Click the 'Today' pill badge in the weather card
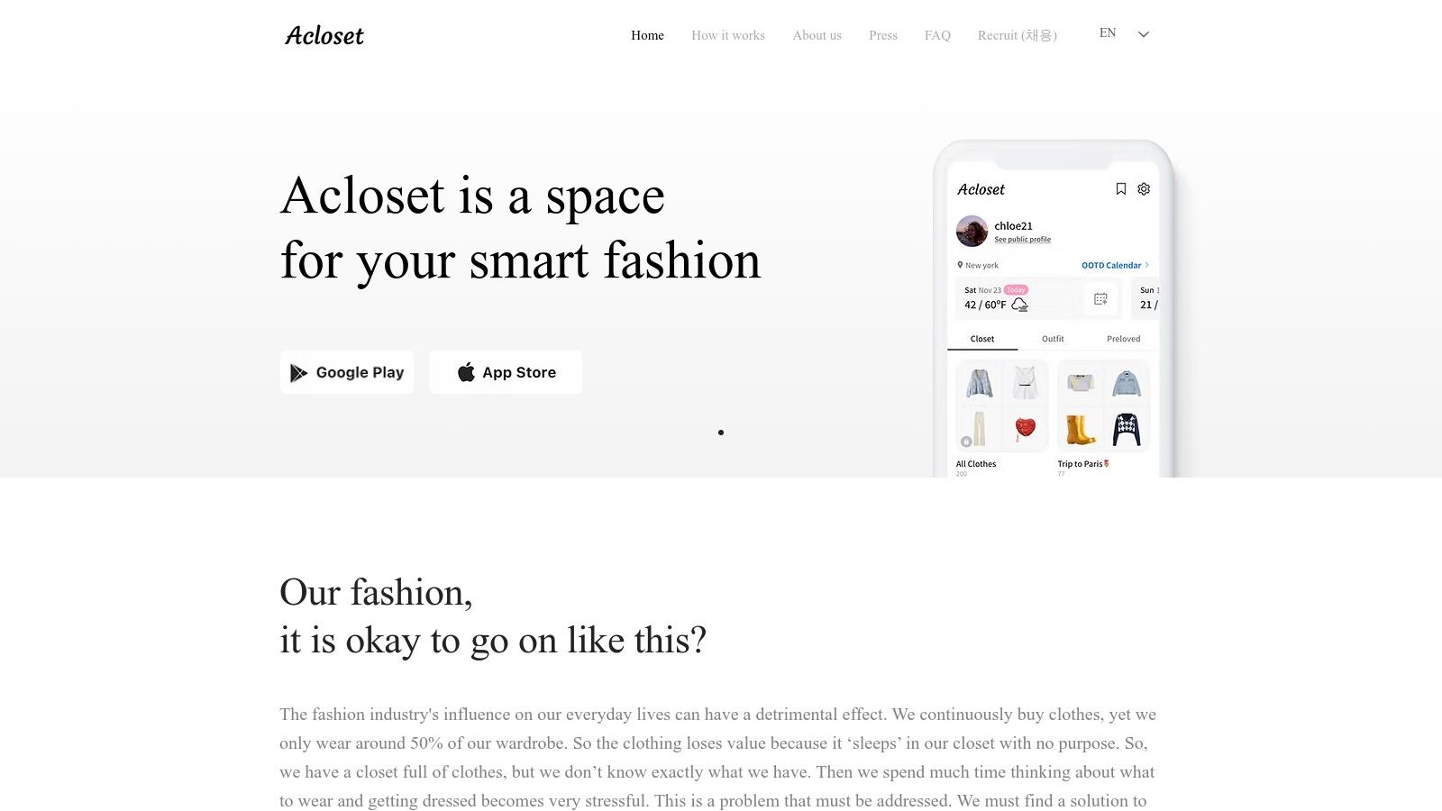 coord(1016,289)
